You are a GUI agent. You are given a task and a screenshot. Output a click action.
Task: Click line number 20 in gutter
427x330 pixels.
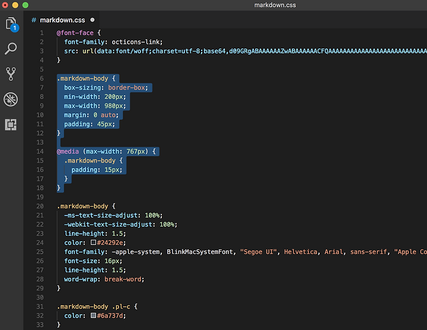click(40, 207)
